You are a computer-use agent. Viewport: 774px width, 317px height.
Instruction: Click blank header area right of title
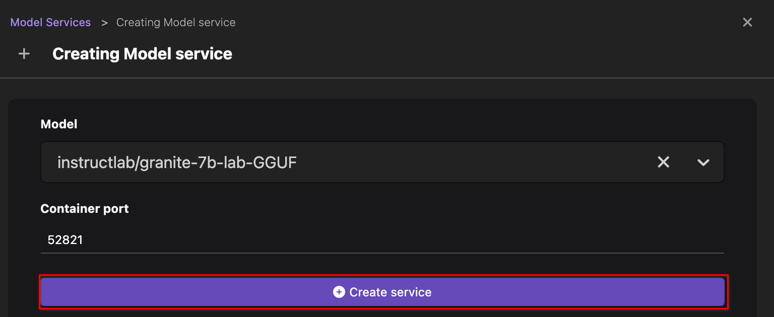point(479,54)
